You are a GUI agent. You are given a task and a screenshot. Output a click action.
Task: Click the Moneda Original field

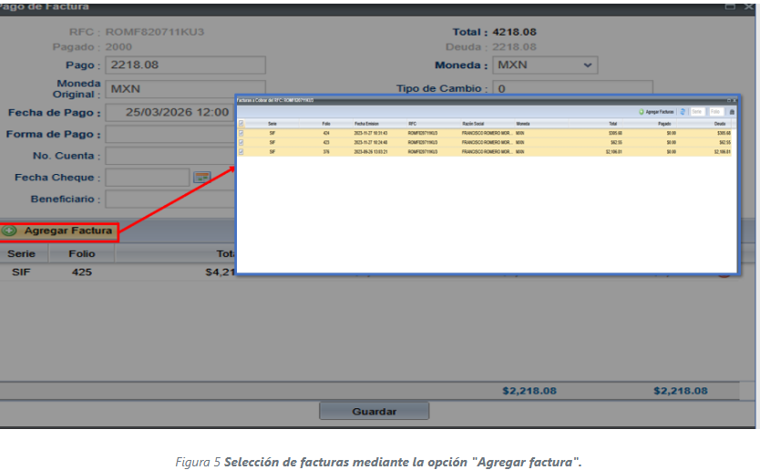(x=171, y=89)
